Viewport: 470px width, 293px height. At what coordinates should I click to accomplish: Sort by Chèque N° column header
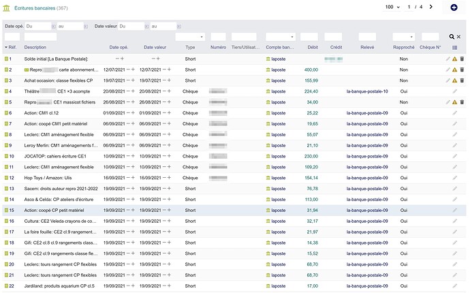click(430, 48)
